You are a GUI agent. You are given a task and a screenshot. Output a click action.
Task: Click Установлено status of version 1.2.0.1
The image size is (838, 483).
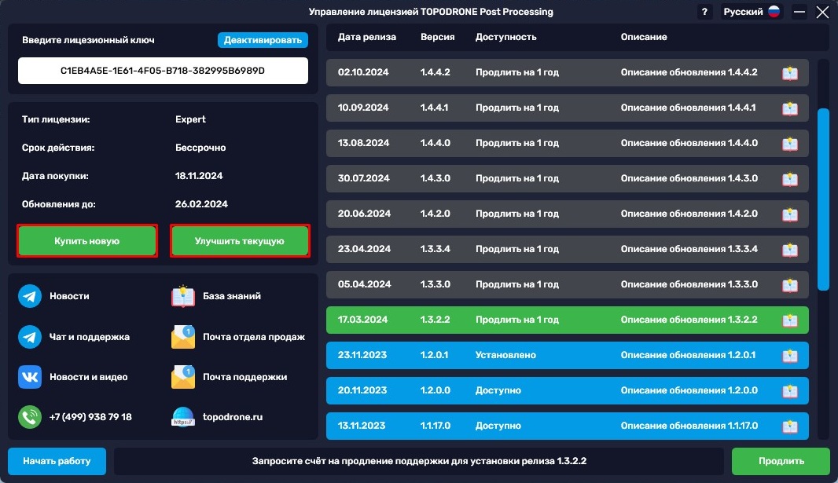tap(505, 355)
